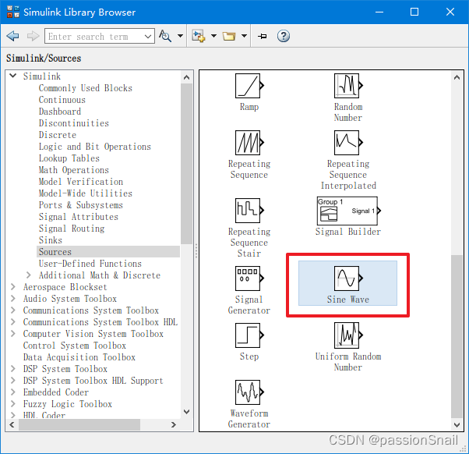
Task: Click the open folder icon
Action: 229,36
